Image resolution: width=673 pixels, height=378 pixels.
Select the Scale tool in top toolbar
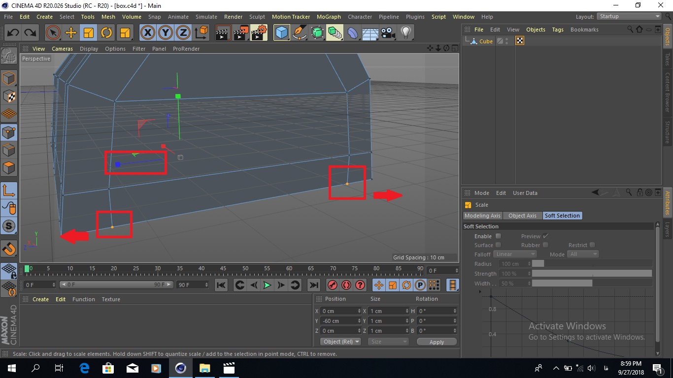(x=89, y=33)
